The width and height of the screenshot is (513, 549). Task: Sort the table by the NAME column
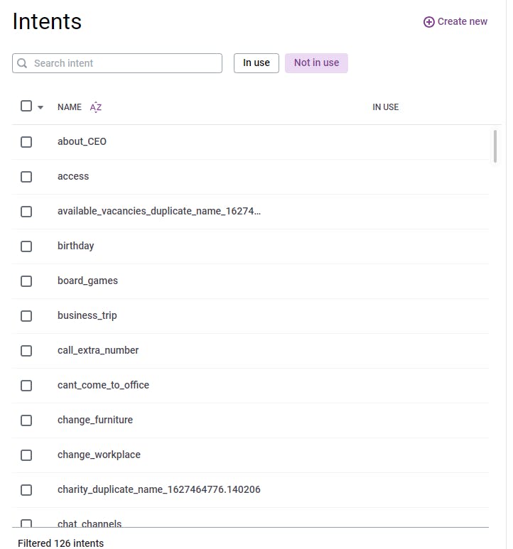pyautogui.click(x=70, y=107)
